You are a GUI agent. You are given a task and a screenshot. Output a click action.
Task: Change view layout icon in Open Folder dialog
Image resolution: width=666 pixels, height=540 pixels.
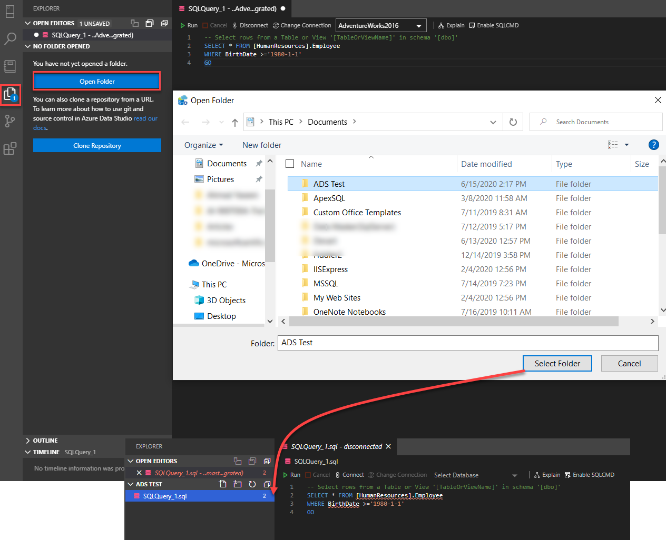coord(613,145)
